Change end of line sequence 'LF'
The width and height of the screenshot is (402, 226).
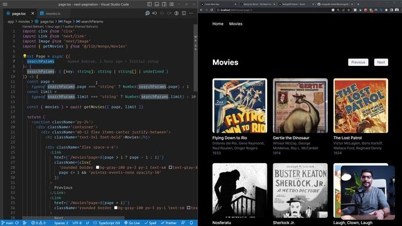tap(87, 223)
